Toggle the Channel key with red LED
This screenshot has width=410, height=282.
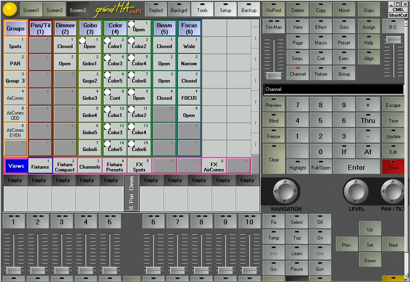click(x=297, y=73)
